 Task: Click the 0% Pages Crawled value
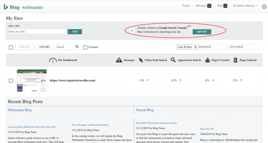tap(207, 80)
